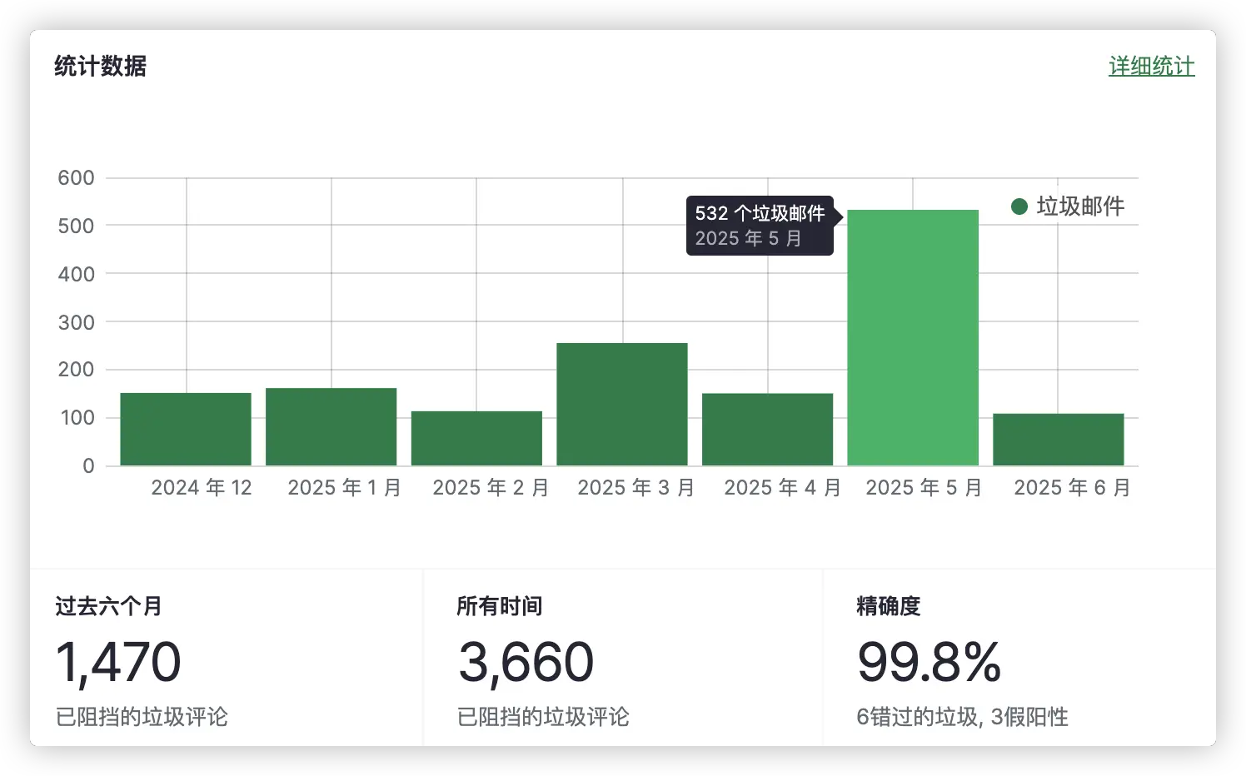Click the 过去六个月 label

point(108,606)
